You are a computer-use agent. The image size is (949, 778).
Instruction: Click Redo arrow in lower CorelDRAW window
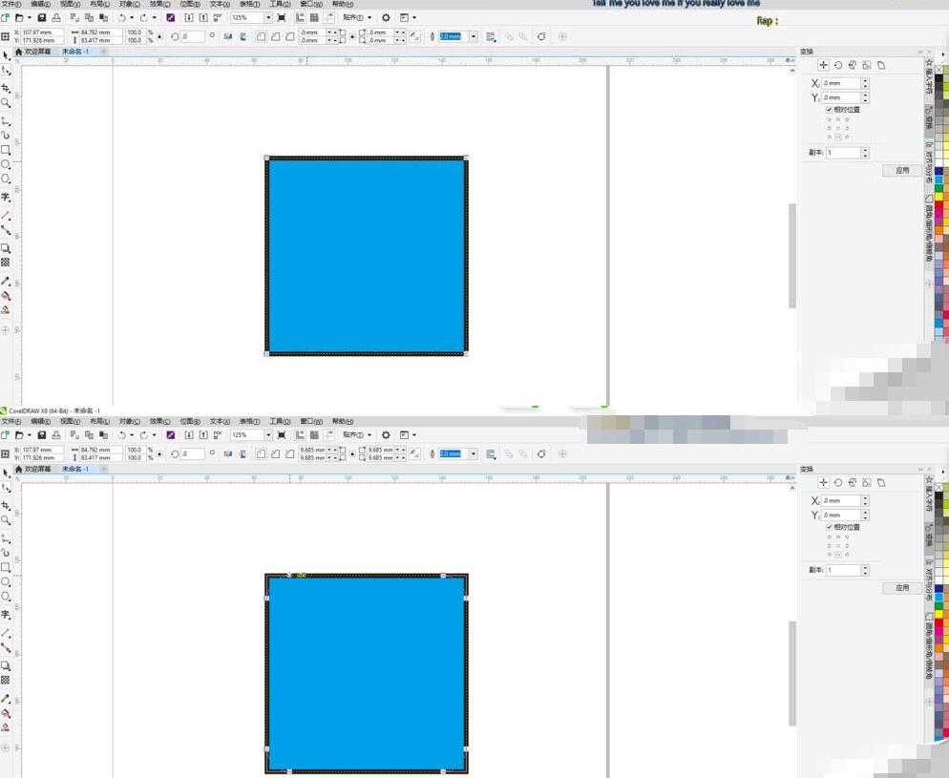pyautogui.click(x=143, y=435)
